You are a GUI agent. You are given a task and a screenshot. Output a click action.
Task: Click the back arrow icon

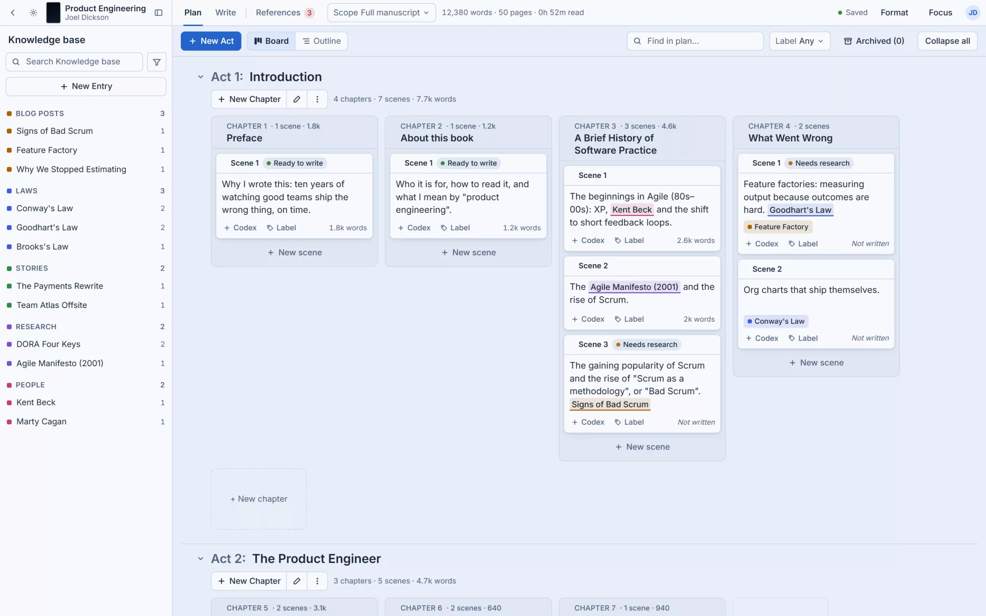coord(13,13)
